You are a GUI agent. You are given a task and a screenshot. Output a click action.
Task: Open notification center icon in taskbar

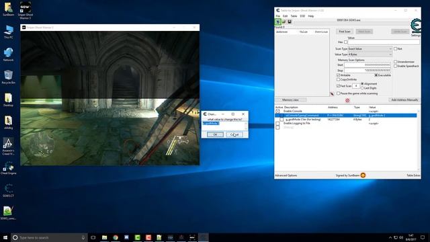tap(423, 237)
